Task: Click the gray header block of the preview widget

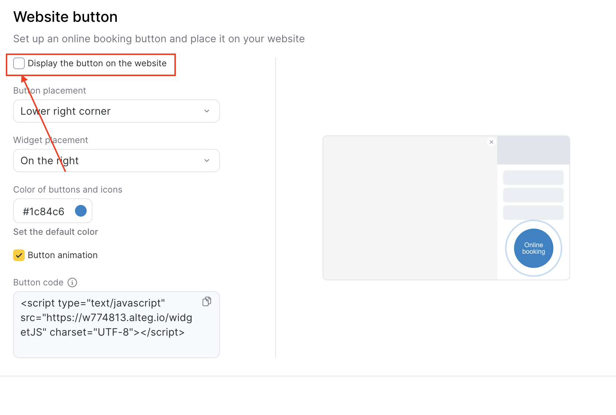Action: [x=533, y=150]
